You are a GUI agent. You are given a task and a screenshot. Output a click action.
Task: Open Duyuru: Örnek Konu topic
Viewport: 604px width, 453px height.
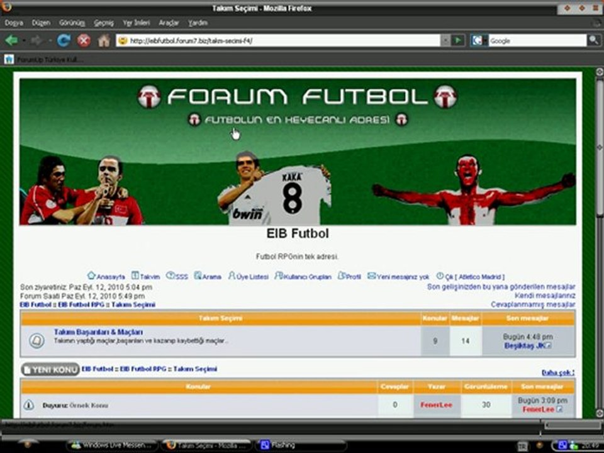[75, 405]
